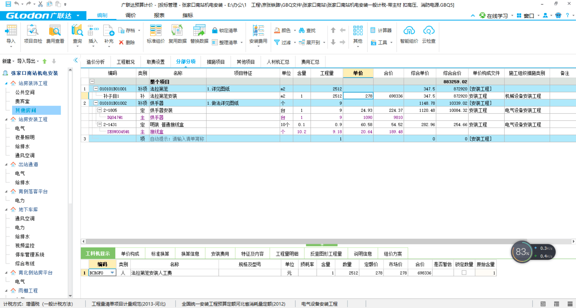Switch to the 指标 ribbon tab
This screenshot has height=308, width=576.
click(188, 15)
